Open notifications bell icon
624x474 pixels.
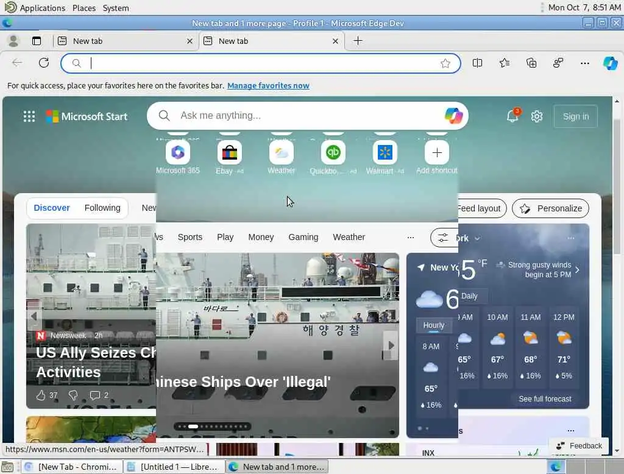(512, 116)
